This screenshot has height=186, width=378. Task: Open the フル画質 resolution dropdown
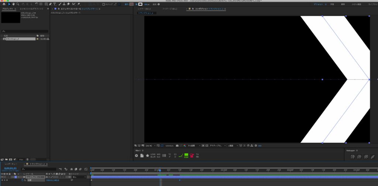[194, 145]
